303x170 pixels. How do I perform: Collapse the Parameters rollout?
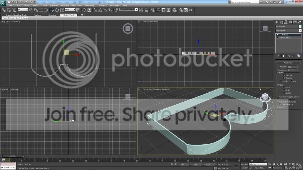[288, 63]
